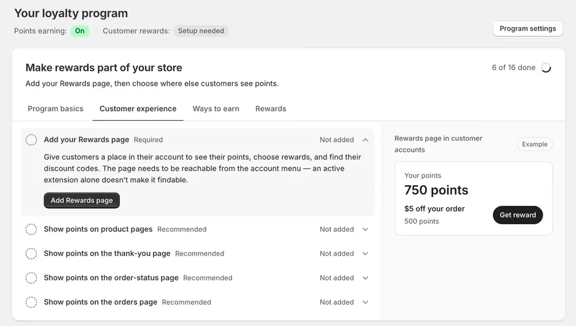Expand 'Show points on the orders page' chevron
This screenshot has width=576, height=326.
[x=365, y=302]
